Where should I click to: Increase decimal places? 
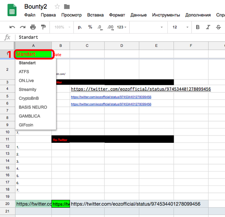pyautogui.click(x=110, y=27)
